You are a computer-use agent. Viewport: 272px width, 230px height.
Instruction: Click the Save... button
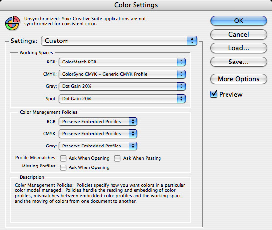pyautogui.click(x=239, y=62)
